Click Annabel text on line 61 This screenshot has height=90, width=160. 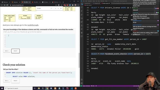coord(94,68)
